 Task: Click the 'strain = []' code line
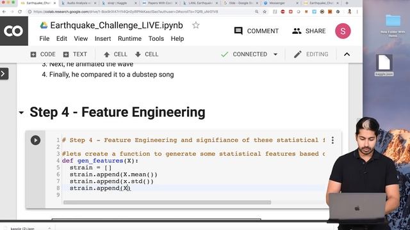tap(91, 167)
